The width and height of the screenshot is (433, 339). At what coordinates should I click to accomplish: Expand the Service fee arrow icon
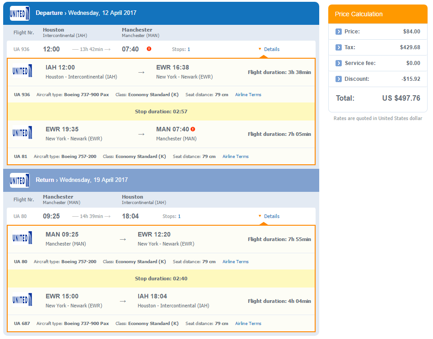pyautogui.click(x=338, y=63)
